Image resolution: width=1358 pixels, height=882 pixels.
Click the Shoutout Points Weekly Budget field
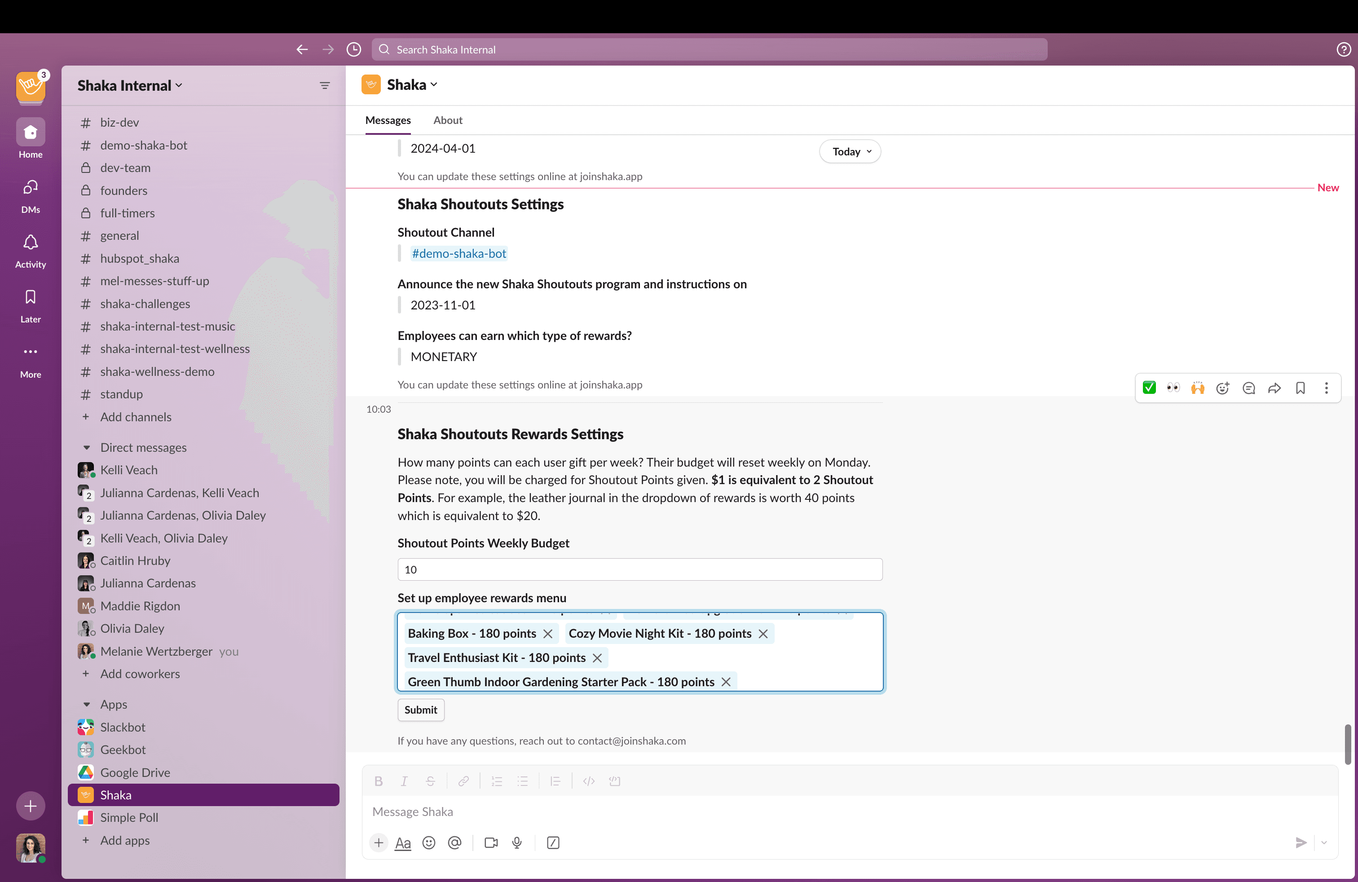click(x=640, y=569)
